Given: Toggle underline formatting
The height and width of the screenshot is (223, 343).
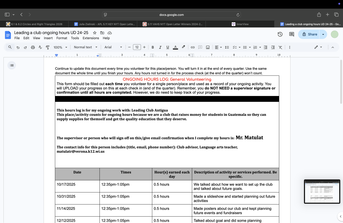Looking at the screenshot, I should pos(168,47).
